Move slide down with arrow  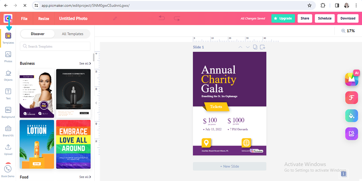(248, 47)
